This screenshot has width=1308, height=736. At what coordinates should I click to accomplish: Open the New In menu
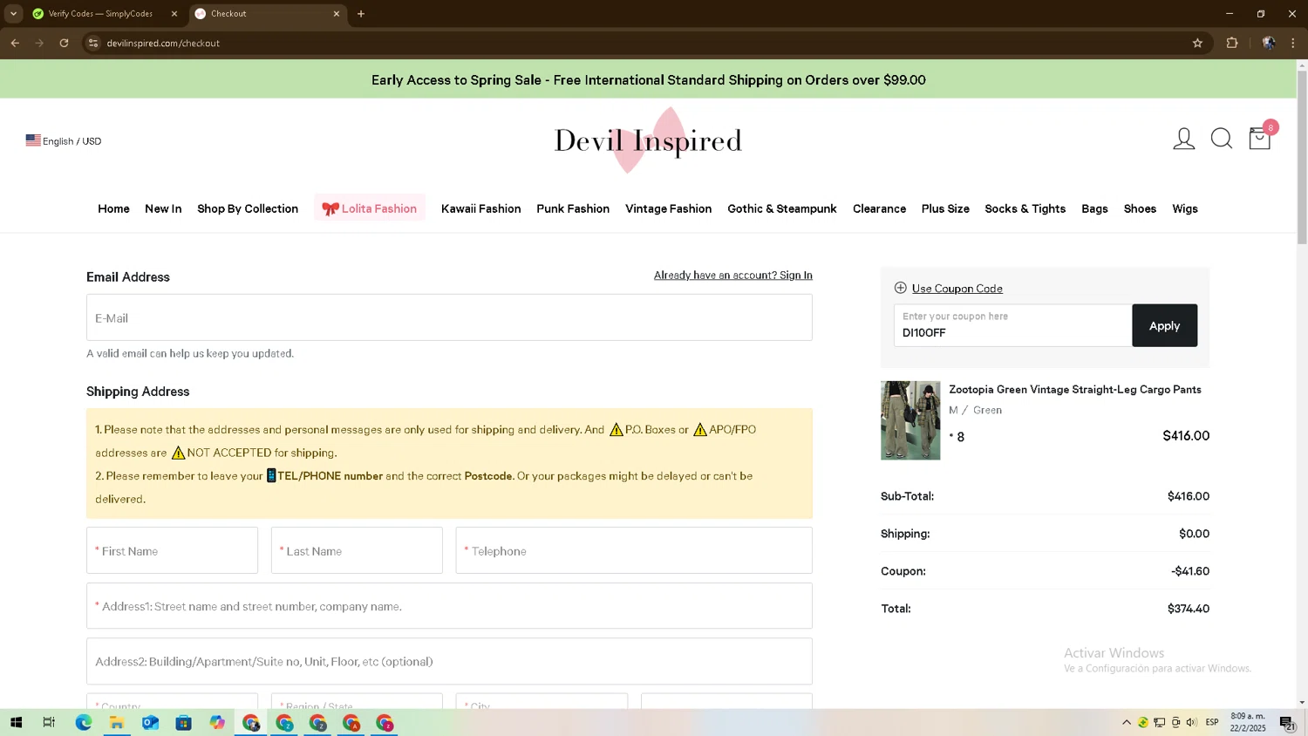pyautogui.click(x=163, y=208)
